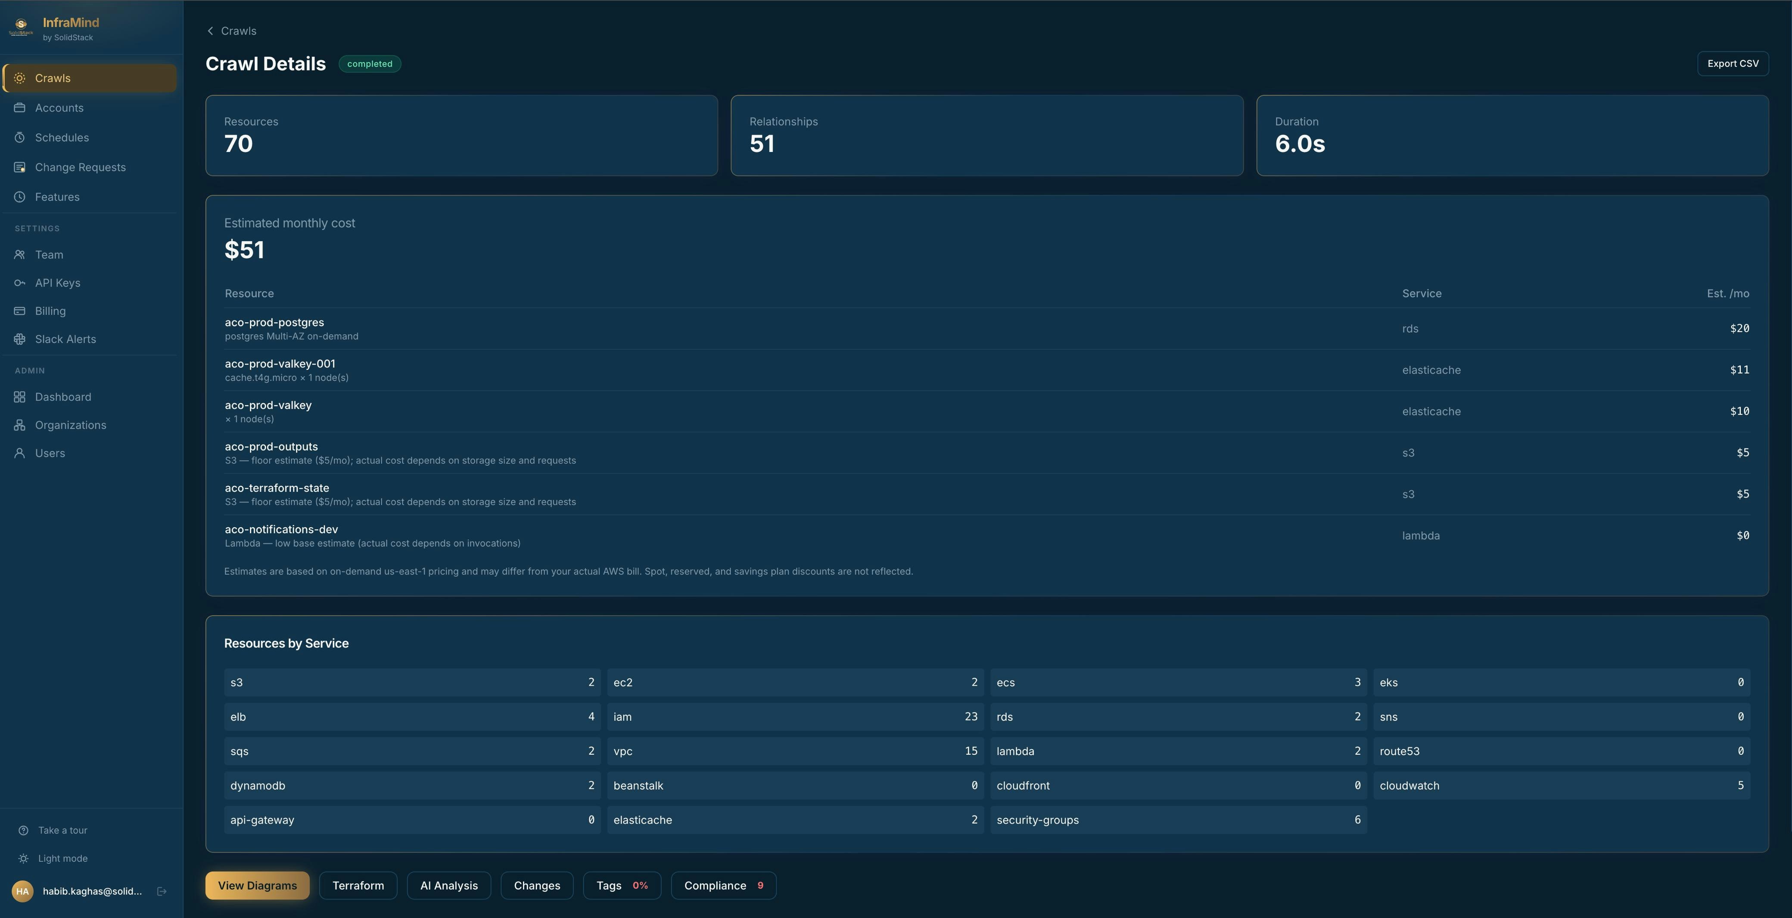Click the Light mode sun icon
The height and width of the screenshot is (918, 1792).
[23, 859]
